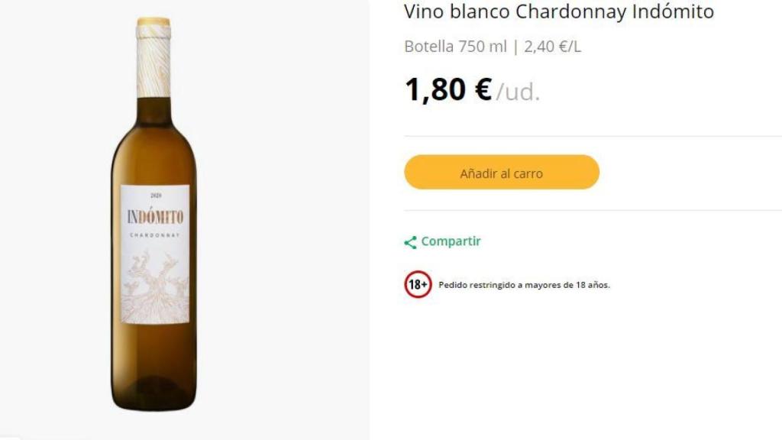Image resolution: width=782 pixels, height=440 pixels.
Task: Open the Compartir sharing options
Action: pos(450,241)
